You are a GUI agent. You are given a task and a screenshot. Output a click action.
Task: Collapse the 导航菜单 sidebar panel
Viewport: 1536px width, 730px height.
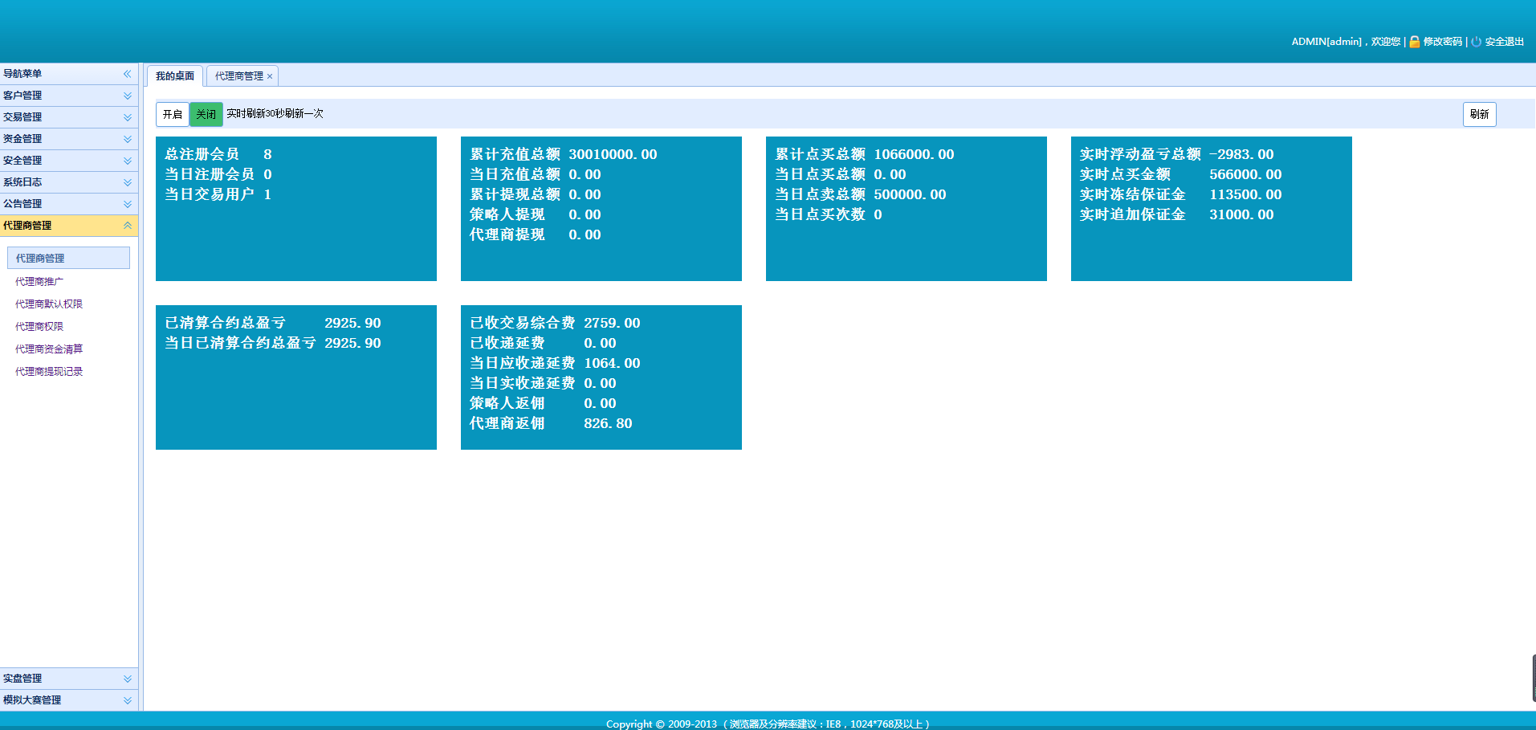127,74
